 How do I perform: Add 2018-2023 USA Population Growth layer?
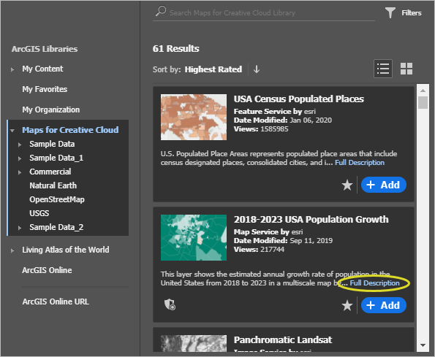383,305
